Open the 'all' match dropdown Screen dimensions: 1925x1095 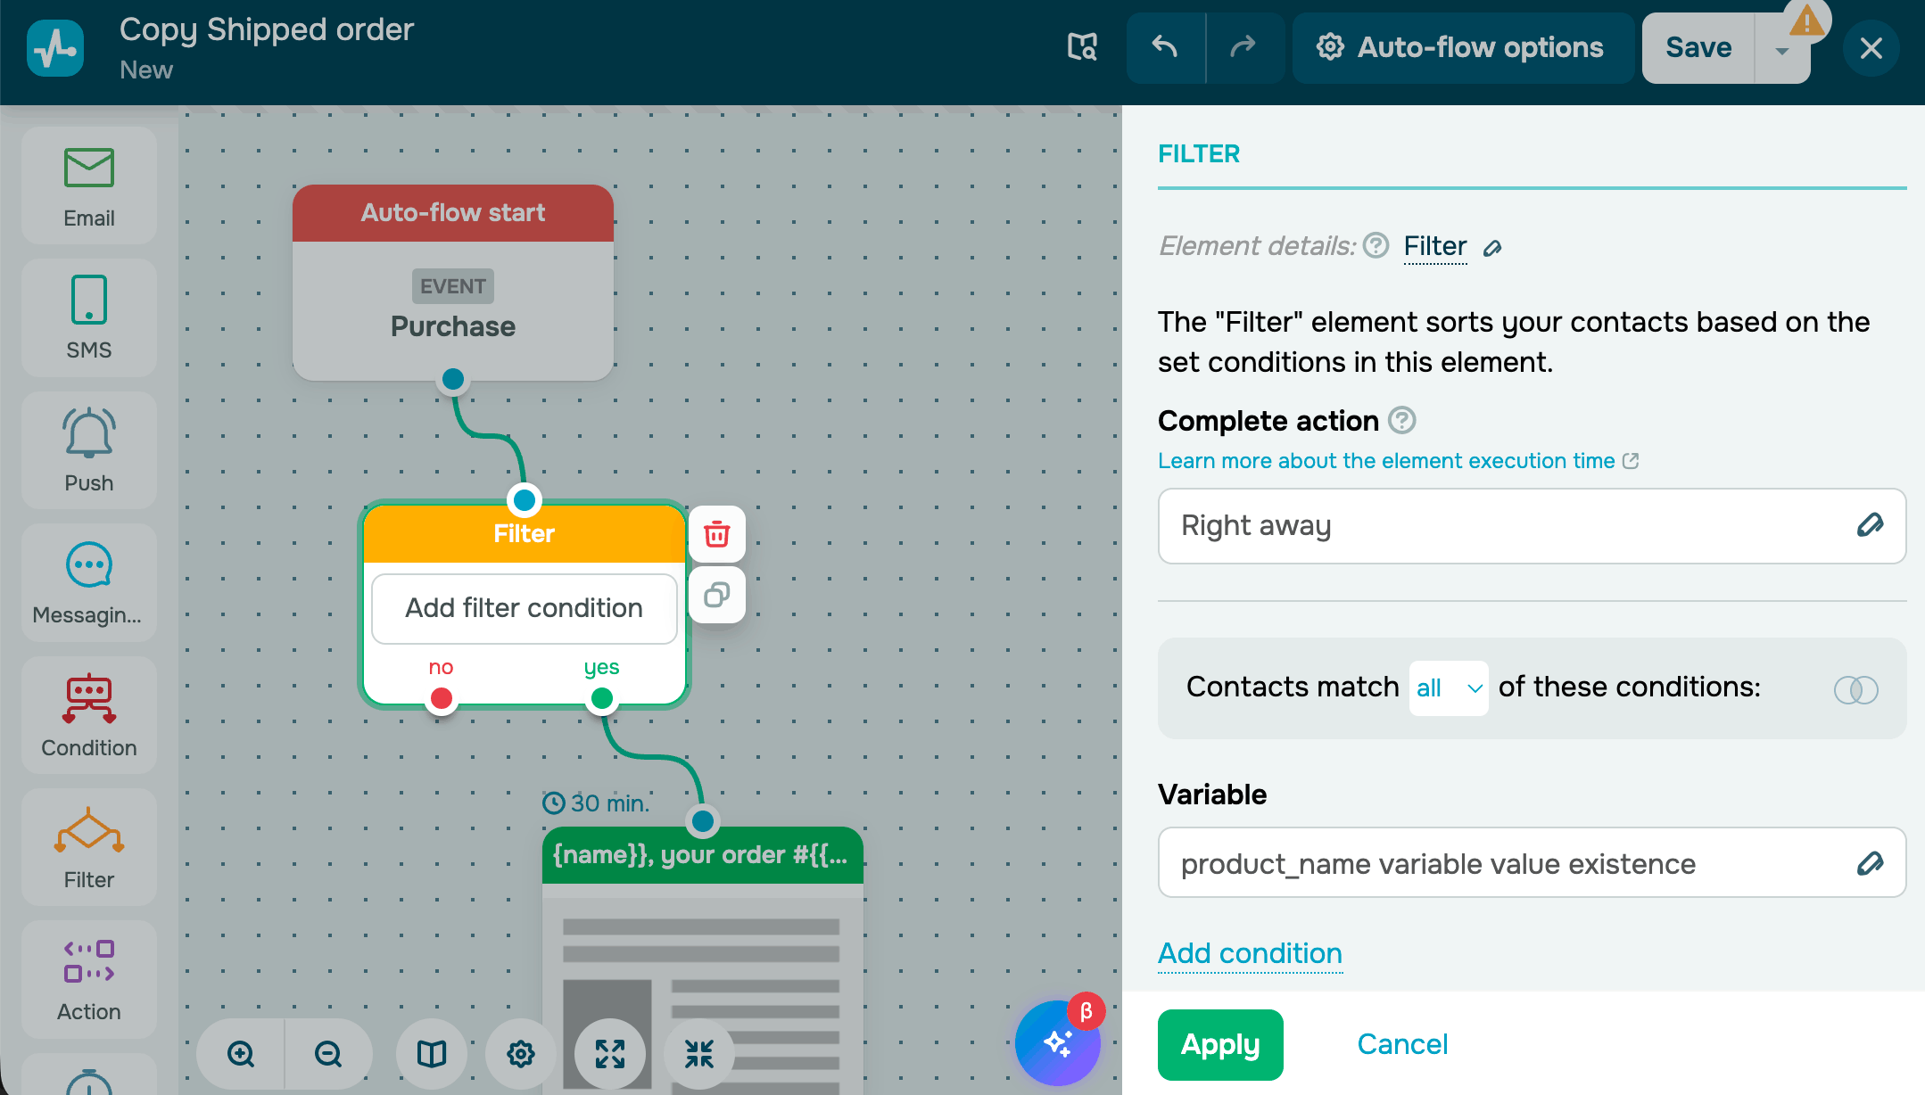1448,687
